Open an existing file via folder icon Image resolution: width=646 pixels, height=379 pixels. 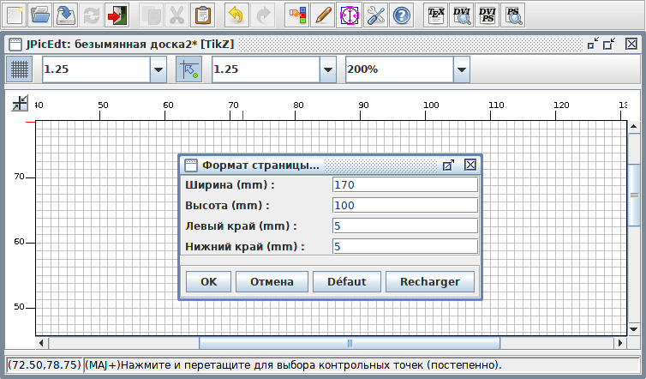[40, 15]
